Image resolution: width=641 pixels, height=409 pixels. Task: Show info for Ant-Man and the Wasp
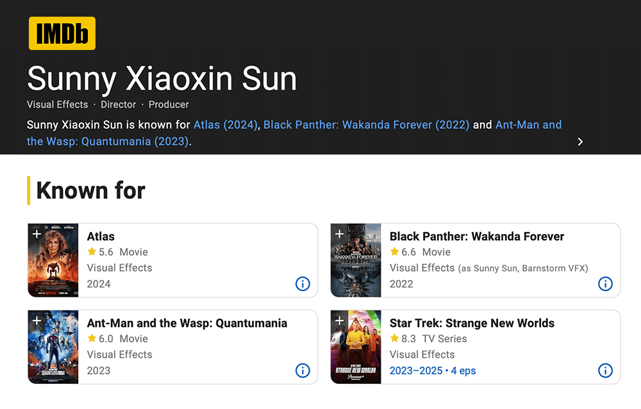pos(303,371)
